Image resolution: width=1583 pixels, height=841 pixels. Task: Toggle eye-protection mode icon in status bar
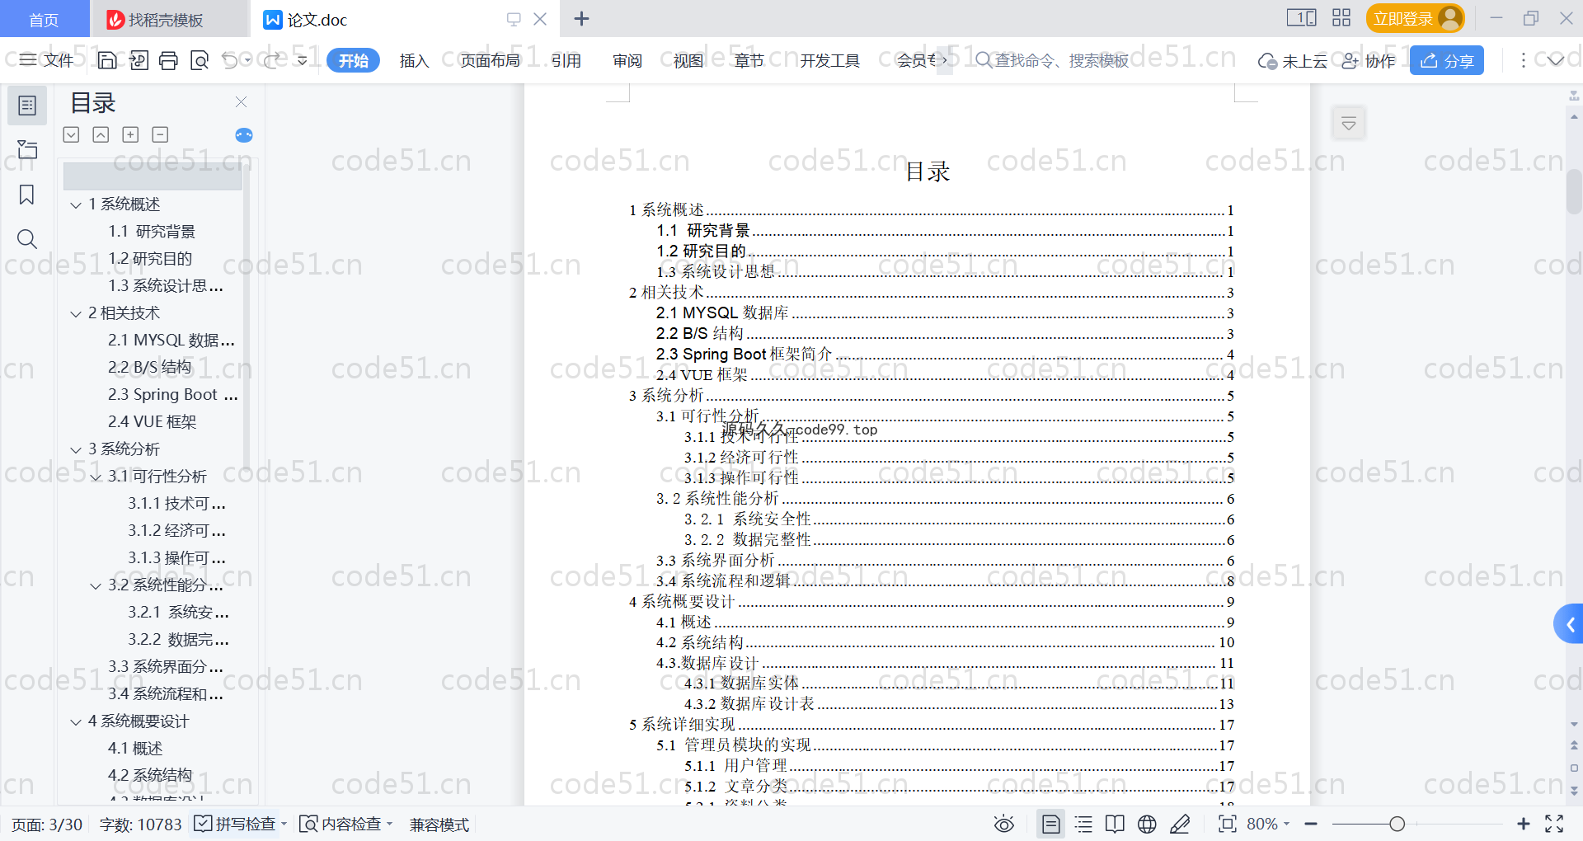[1003, 824]
